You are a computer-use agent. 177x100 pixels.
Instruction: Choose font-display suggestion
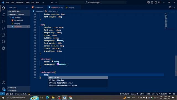(x=78, y=80)
